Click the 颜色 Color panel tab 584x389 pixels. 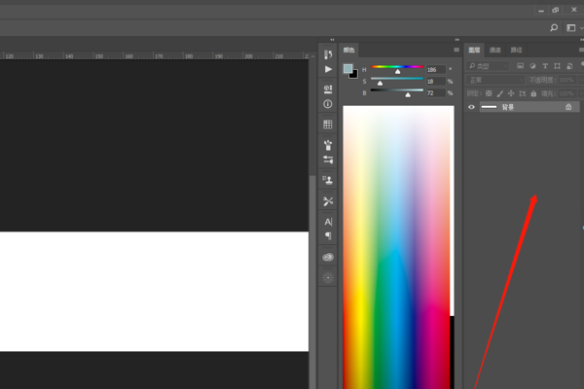(349, 50)
